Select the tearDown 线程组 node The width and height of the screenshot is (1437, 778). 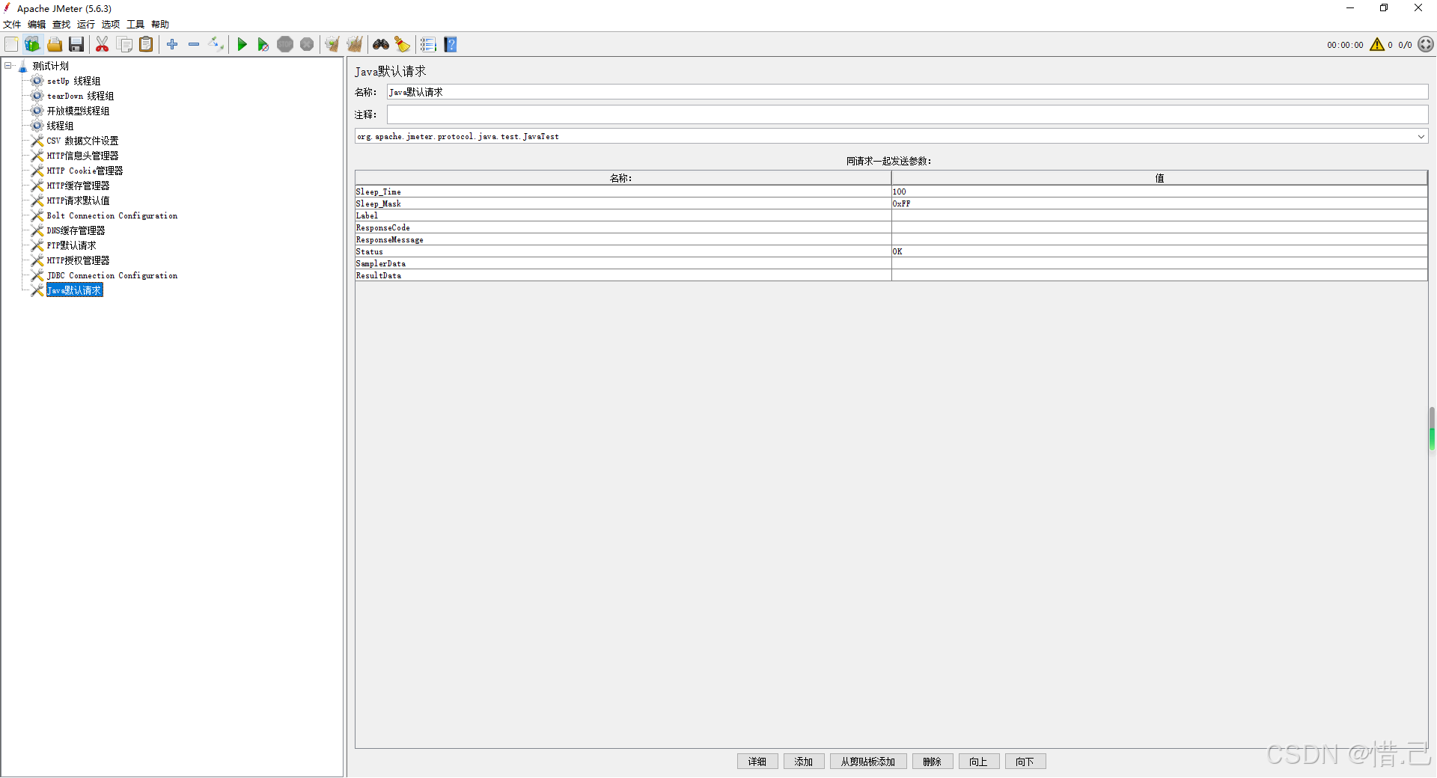(x=80, y=96)
